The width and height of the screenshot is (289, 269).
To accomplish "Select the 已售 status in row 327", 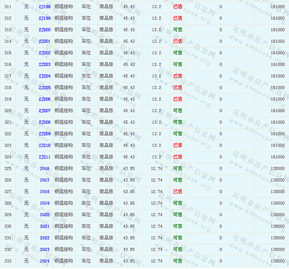I will pyautogui.click(x=178, y=191).
